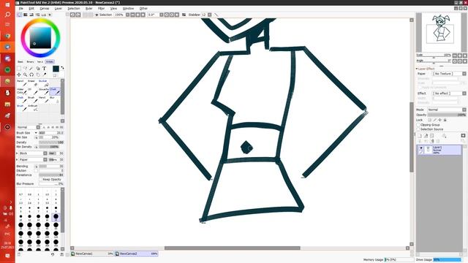Viewport: 468px width, 263px height.
Task: Select the eyedropper color picker tool
Action: pyautogui.click(x=44, y=75)
